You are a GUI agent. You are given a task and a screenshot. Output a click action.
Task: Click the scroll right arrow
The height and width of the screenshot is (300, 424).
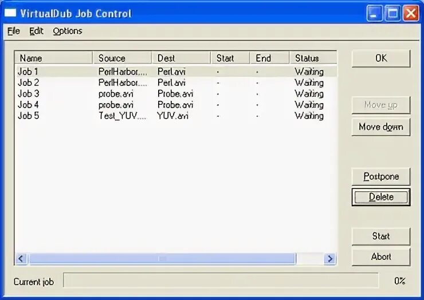pyautogui.click(x=330, y=259)
